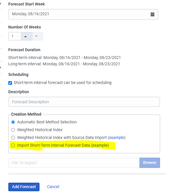Open the Short-Term Interval Forecast Data example link
This screenshot has height=193, width=175.
pyautogui.click(x=100, y=145)
